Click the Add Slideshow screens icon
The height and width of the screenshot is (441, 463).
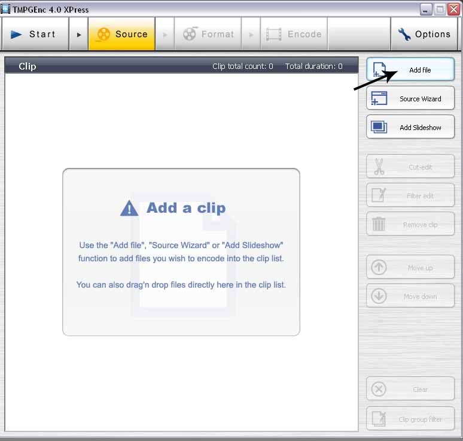pos(379,127)
